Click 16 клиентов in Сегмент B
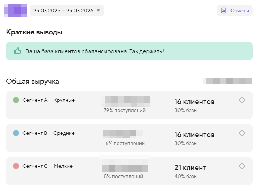 pos(194,135)
